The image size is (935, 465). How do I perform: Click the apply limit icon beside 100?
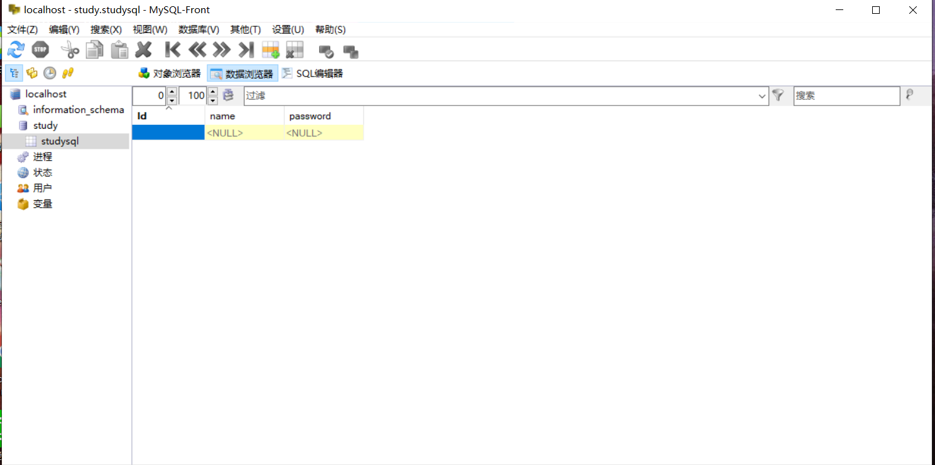pos(229,95)
